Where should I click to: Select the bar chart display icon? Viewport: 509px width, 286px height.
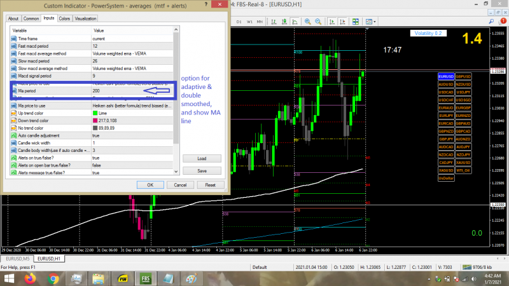pyautogui.click(x=274, y=22)
